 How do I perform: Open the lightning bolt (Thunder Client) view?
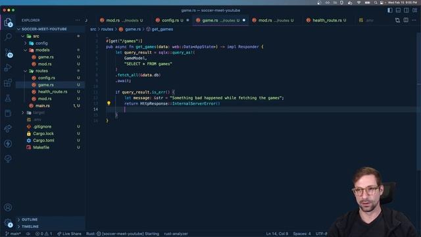tap(8, 144)
